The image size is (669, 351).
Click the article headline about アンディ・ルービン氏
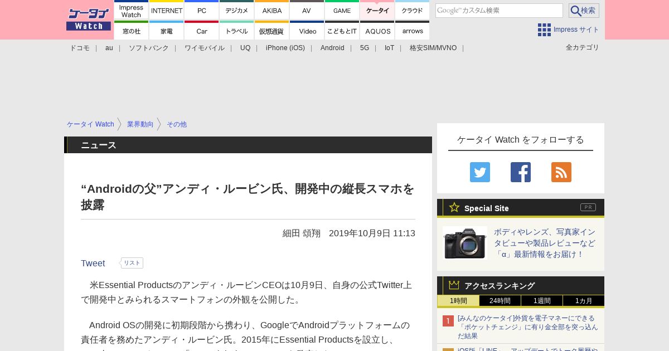point(248,197)
